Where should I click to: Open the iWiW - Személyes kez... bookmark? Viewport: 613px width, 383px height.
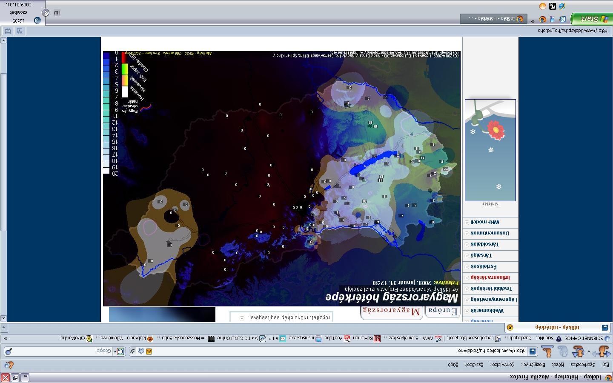412,338
